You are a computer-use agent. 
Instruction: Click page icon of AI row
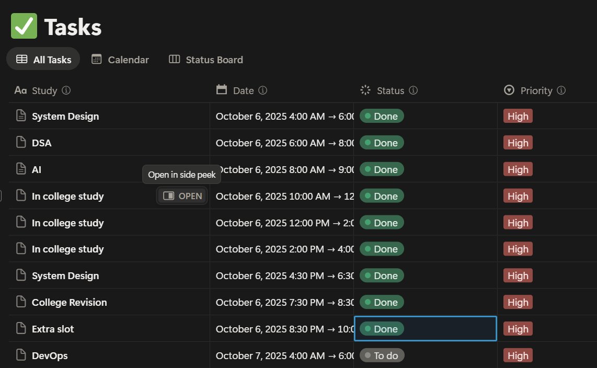[21, 169]
